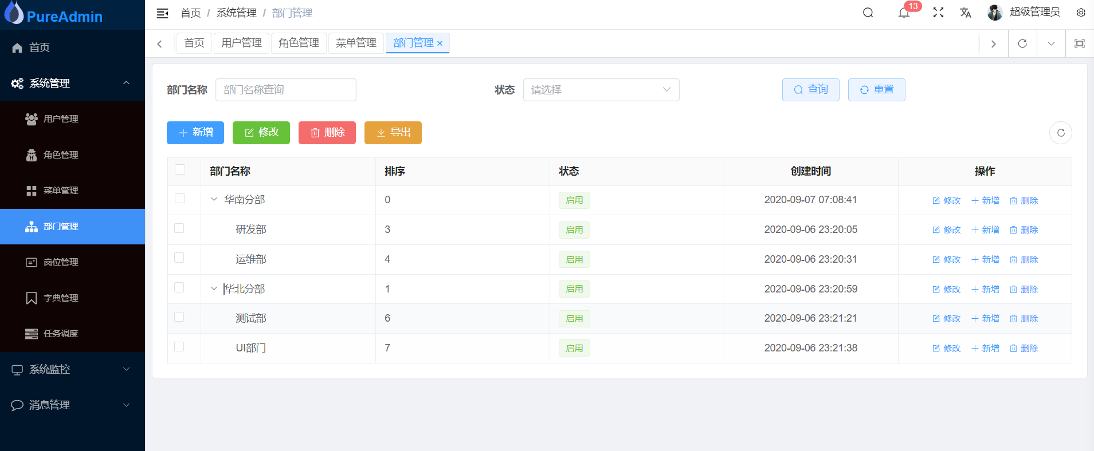Switch to 首页 tab
The width and height of the screenshot is (1094, 451).
coord(194,43)
